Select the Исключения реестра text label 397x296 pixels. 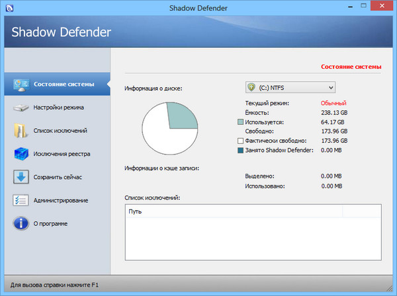tap(62, 154)
